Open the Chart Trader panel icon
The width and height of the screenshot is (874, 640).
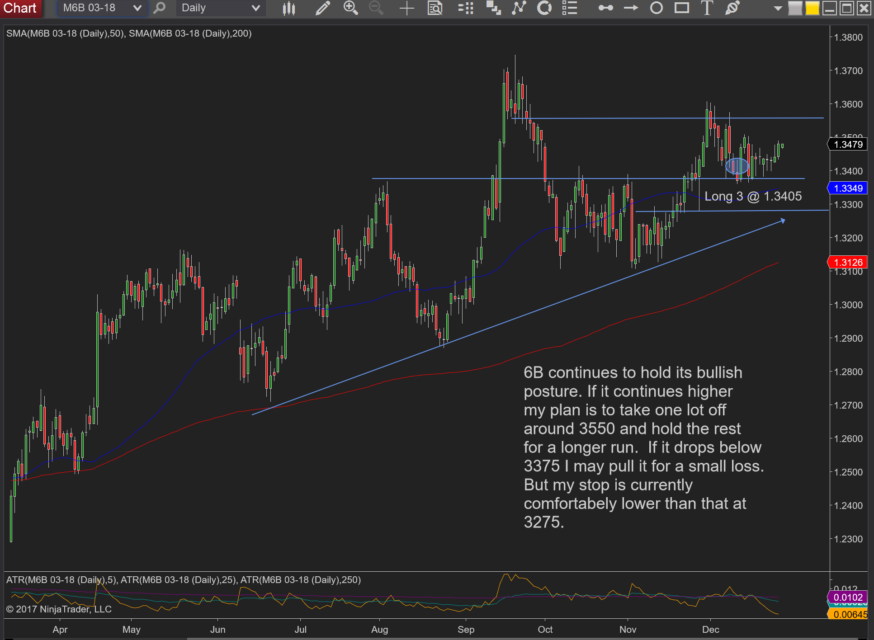point(466,8)
